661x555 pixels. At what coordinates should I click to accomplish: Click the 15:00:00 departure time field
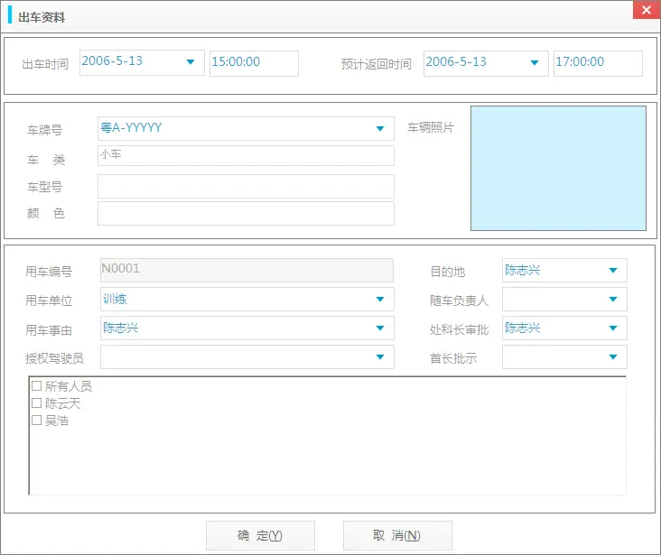click(x=253, y=63)
